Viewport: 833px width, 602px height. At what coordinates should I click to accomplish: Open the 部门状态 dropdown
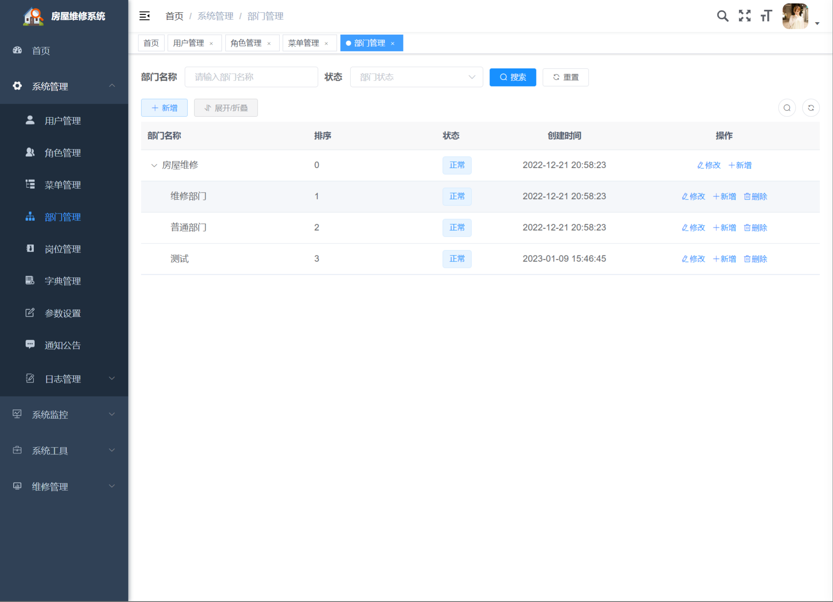point(416,77)
